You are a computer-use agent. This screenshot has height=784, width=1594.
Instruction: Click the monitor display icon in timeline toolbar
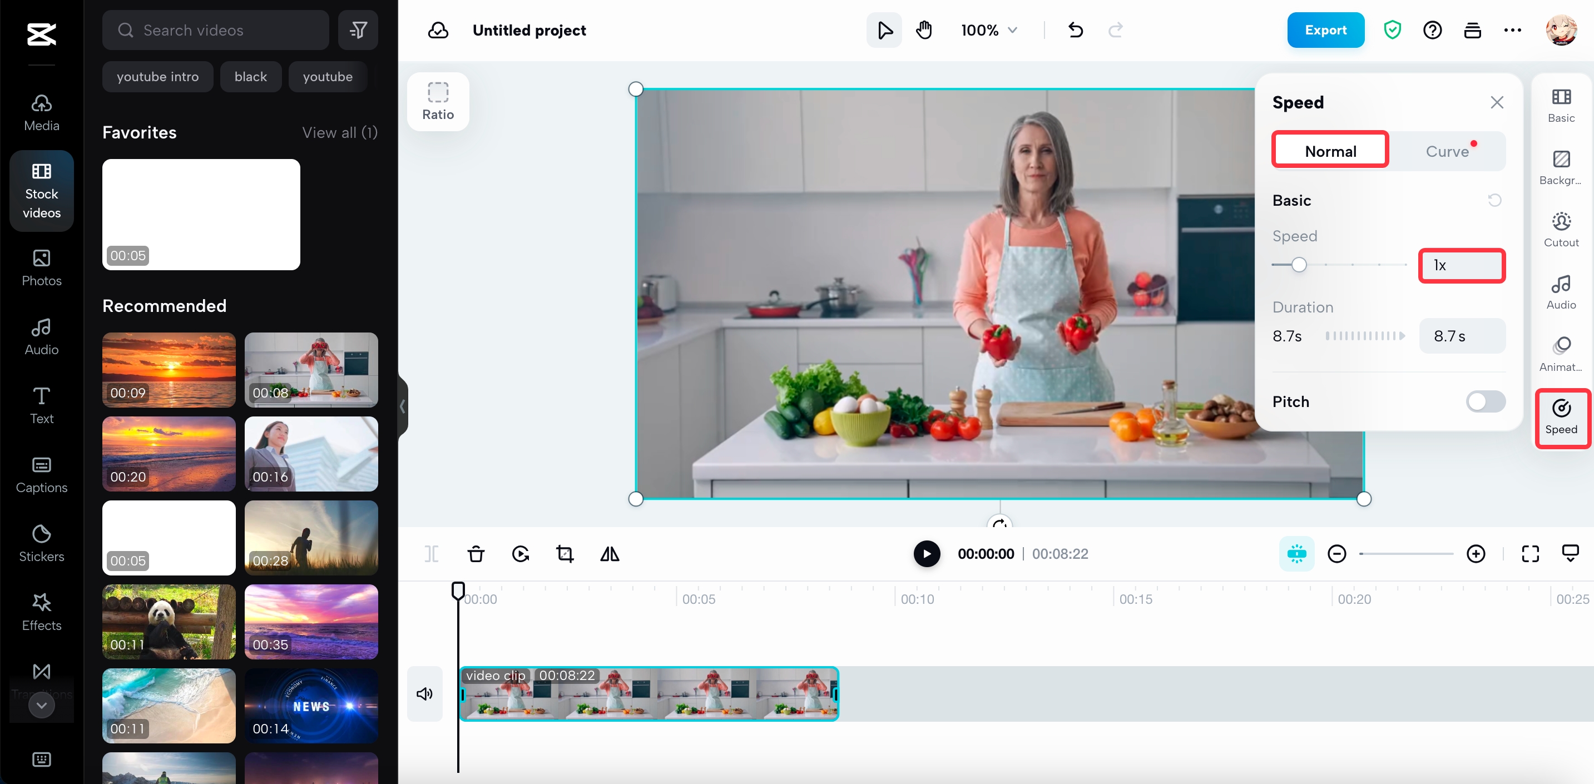point(1570,553)
